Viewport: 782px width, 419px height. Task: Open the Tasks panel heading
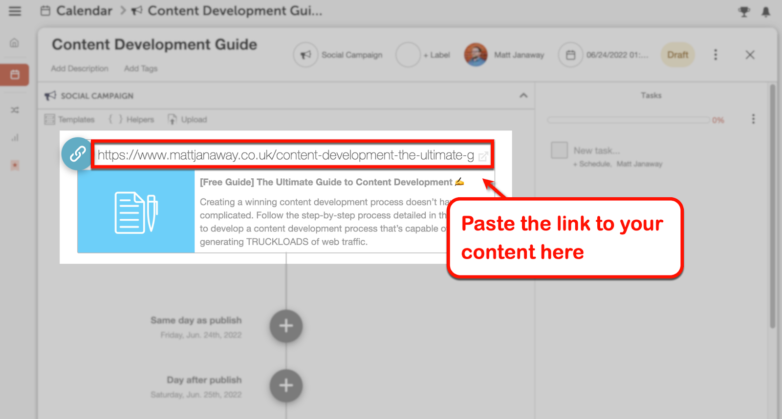point(651,95)
